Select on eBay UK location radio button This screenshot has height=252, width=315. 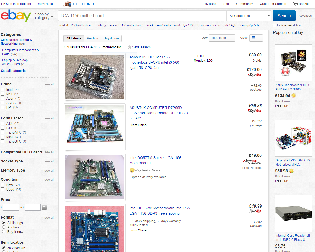point(4,248)
